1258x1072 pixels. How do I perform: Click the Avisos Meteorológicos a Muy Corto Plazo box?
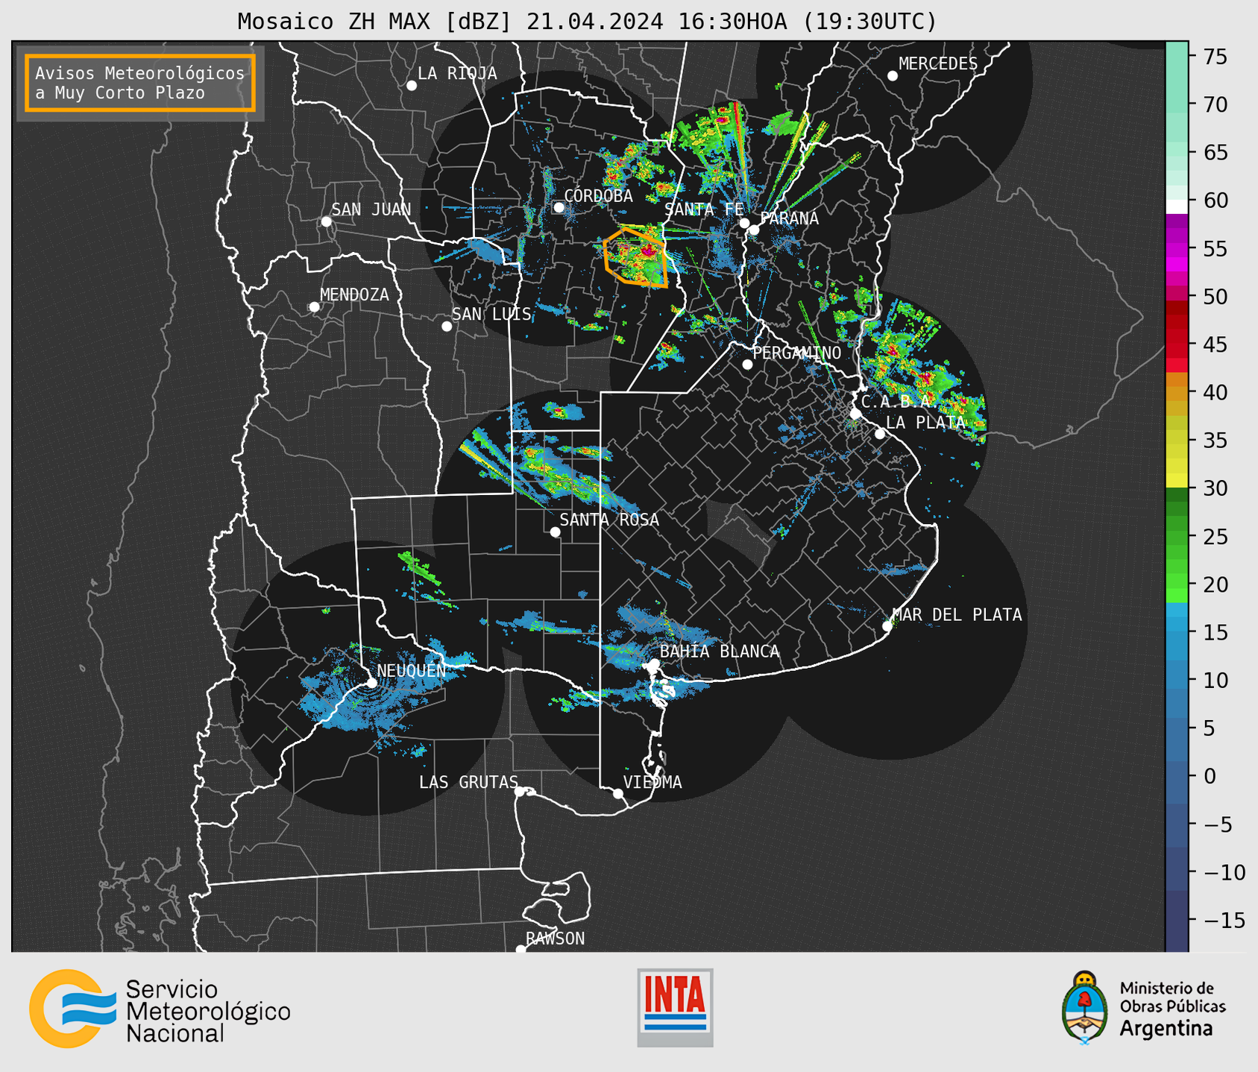[x=140, y=83]
